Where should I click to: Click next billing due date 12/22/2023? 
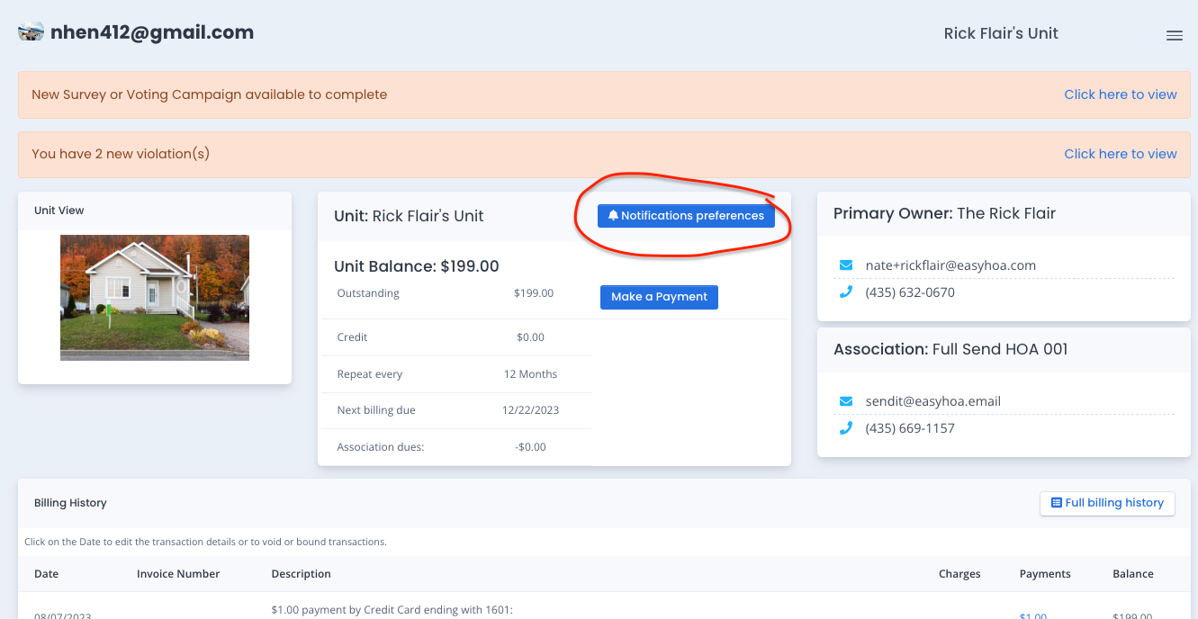click(x=531, y=410)
